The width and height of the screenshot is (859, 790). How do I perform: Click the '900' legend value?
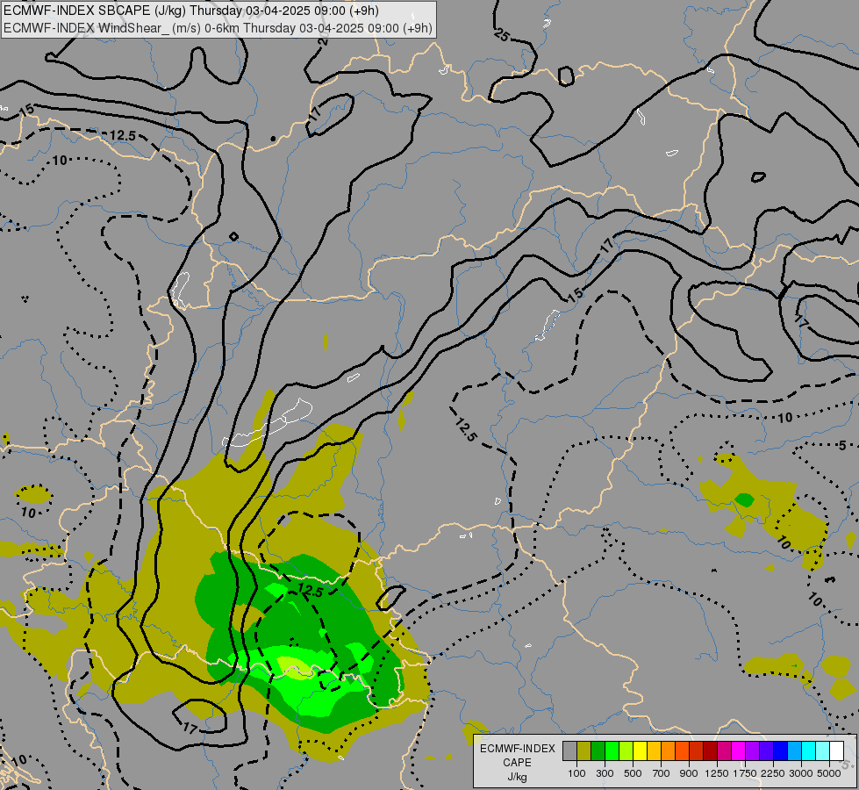[689, 773]
